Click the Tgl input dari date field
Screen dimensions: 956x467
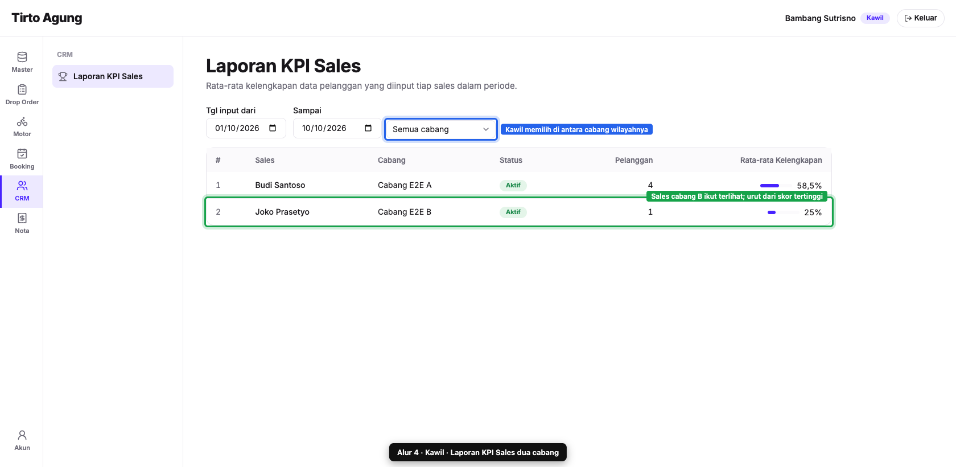pos(246,128)
